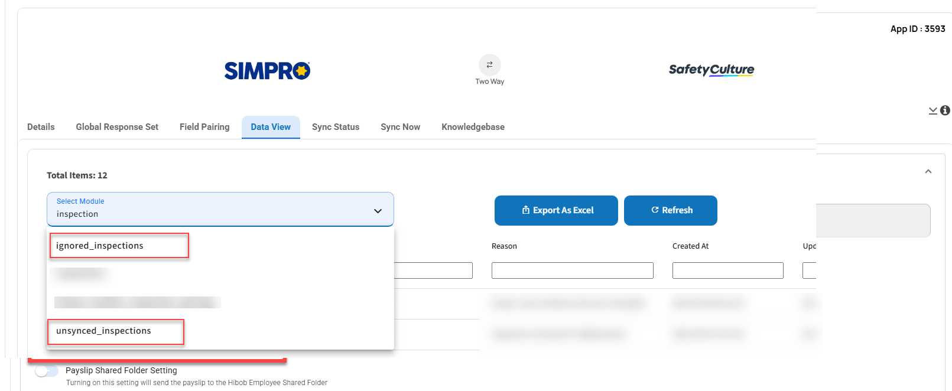Screen dimensions: 952x391
Task: Click the SafetyCulture logo
Action: pyautogui.click(x=711, y=70)
